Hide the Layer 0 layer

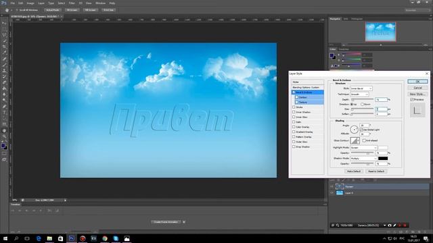click(x=332, y=193)
